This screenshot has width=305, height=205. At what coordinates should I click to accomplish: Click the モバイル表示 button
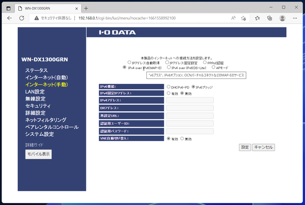[x=38, y=154]
